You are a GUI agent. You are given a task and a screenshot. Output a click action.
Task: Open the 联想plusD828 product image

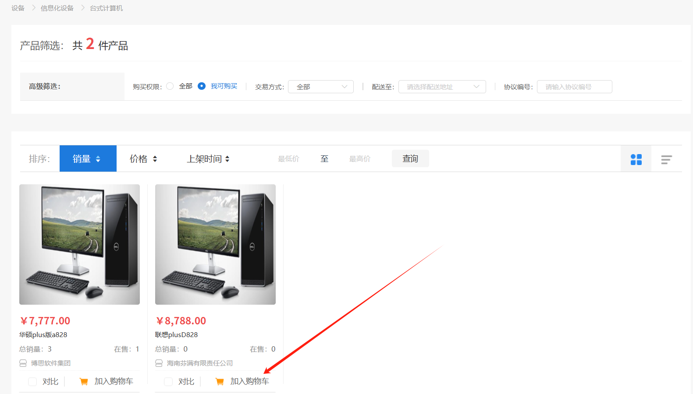[x=215, y=244]
